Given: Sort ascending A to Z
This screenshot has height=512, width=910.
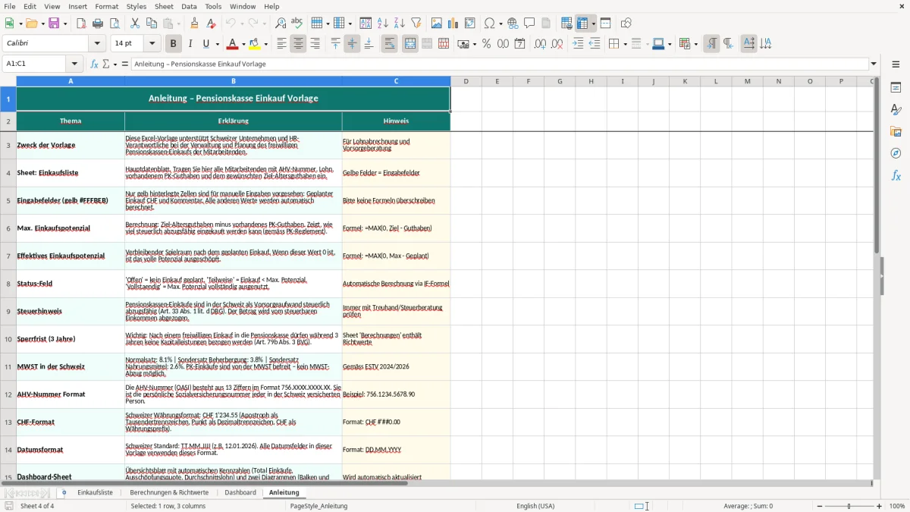Looking at the screenshot, I should (x=382, y=24).
